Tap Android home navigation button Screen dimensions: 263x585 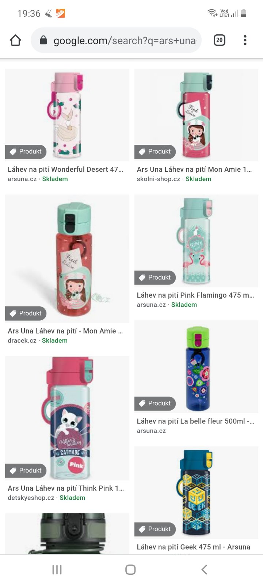[130, 569]
